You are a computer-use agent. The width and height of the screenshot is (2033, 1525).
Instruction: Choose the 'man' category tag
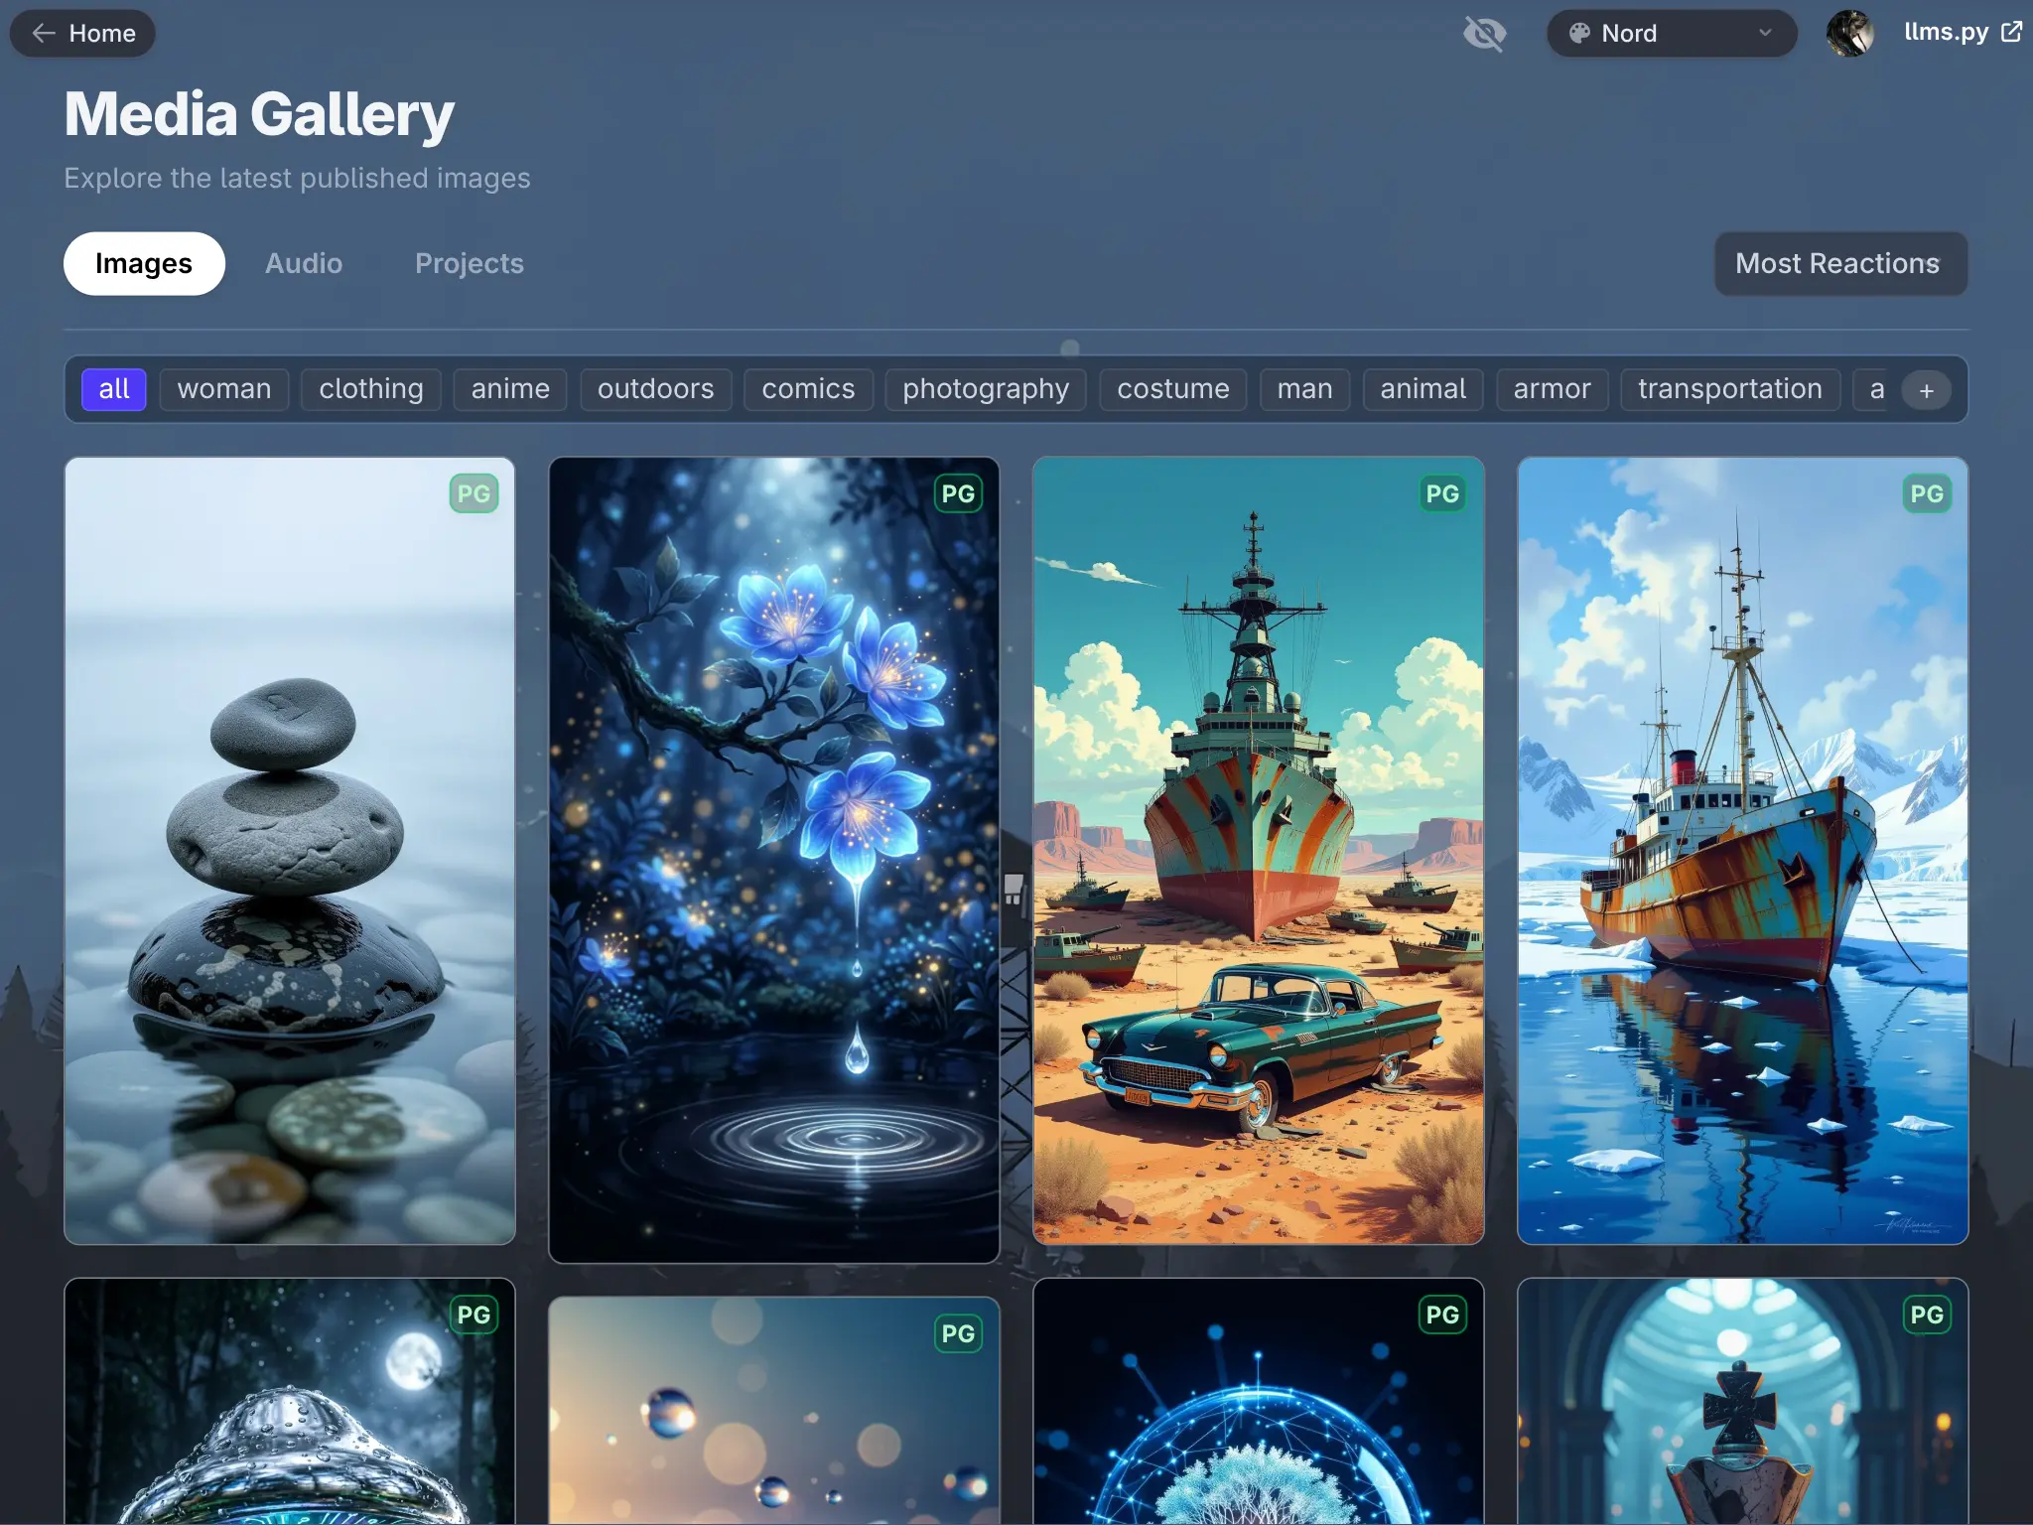1304,389
